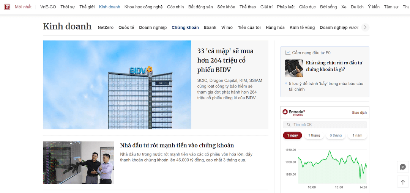Open the Xe section

point(344,7)
